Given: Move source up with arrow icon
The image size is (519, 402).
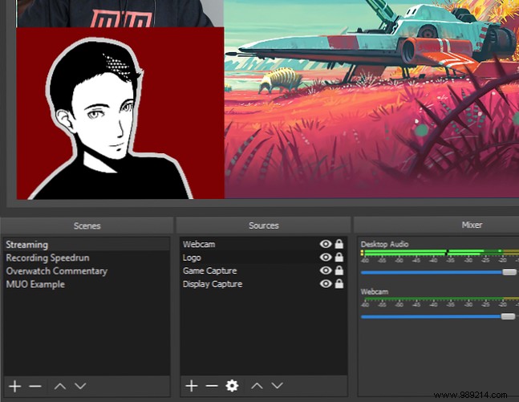Looking at the screenshot, I should (257, 386).
